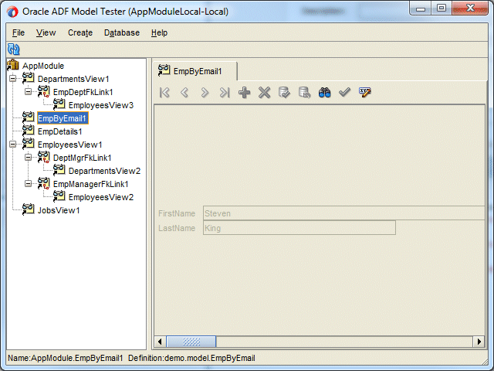The width and height of the screenshot is (494, 371).
Task: Collapse the DepartmentsView1 tree node
Action: (12, 78)
